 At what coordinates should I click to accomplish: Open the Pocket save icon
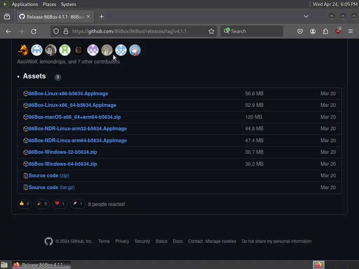(x=300, y=31)
